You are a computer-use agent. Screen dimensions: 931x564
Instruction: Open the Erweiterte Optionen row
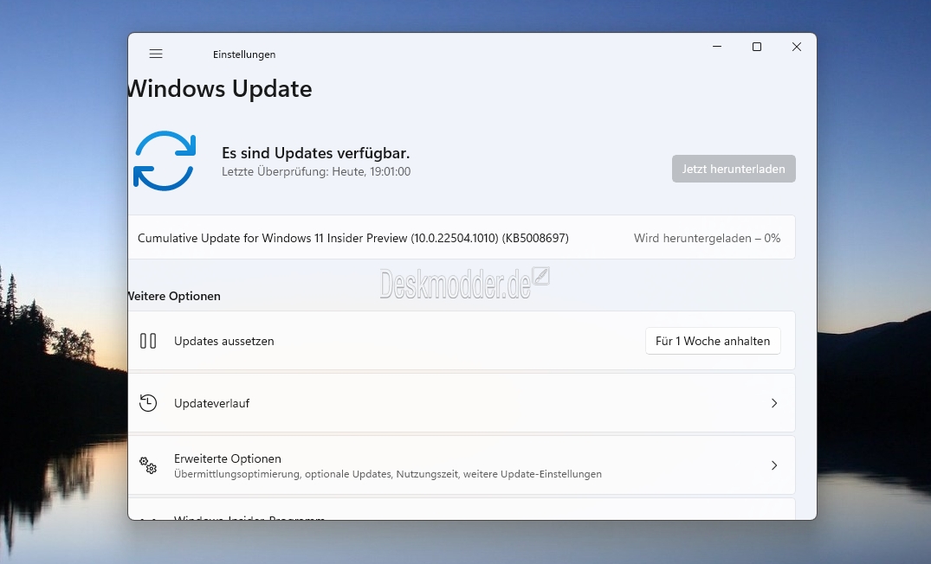tap(462, 465)
